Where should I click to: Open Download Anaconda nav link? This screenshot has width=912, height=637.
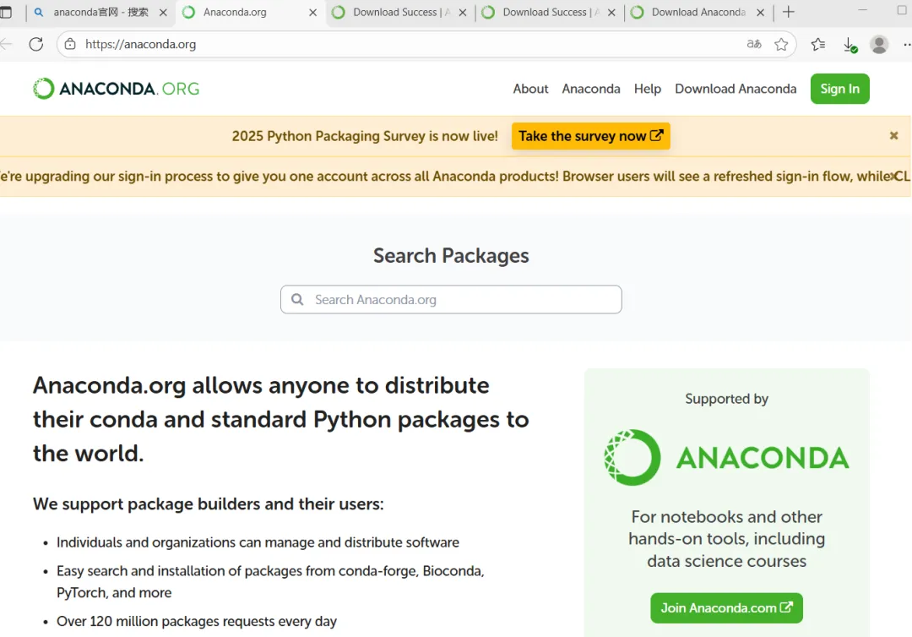point(736,89)
